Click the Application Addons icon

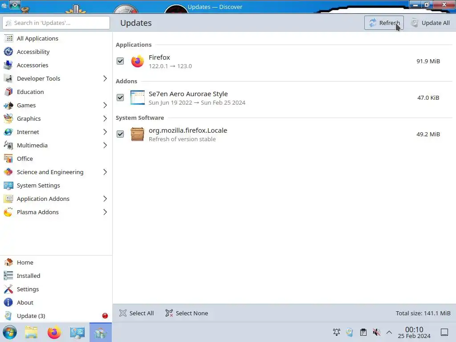point(8,199)
